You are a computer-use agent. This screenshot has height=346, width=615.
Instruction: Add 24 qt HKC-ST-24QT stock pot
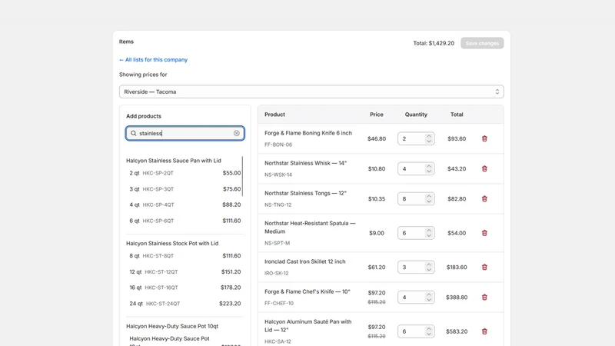click(x=185, y=304)
